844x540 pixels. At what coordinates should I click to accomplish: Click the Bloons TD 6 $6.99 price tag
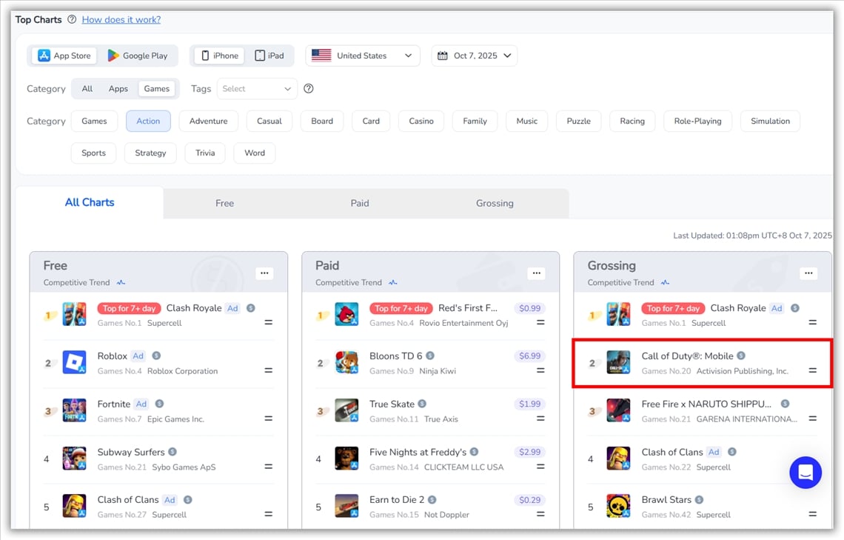(x=530, y=356)
